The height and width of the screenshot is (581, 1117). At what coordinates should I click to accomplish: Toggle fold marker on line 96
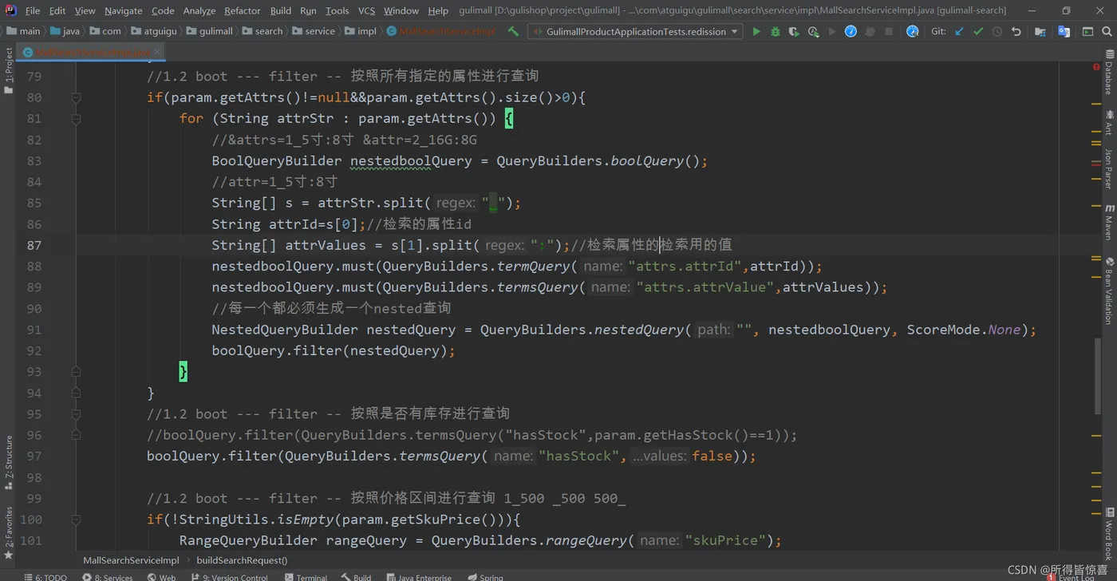(x=76, y=435)
